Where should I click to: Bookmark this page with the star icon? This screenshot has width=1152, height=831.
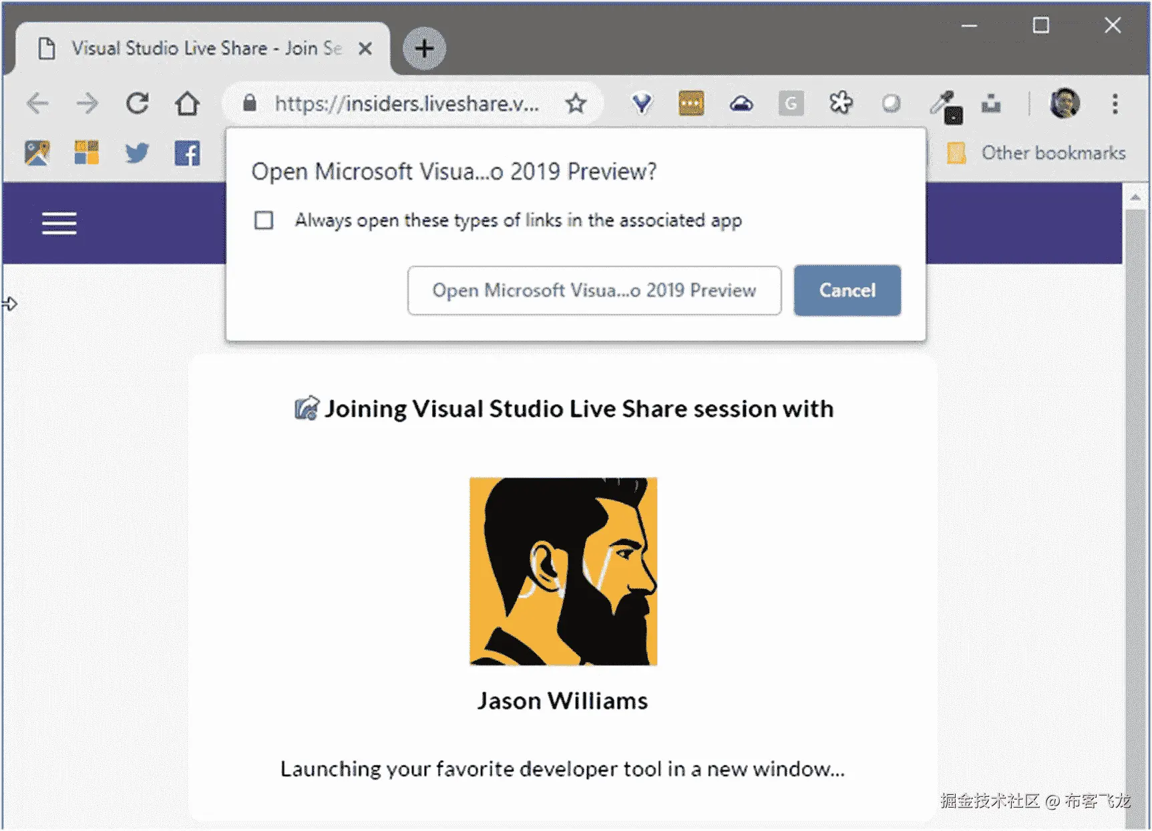click(576, 104)
